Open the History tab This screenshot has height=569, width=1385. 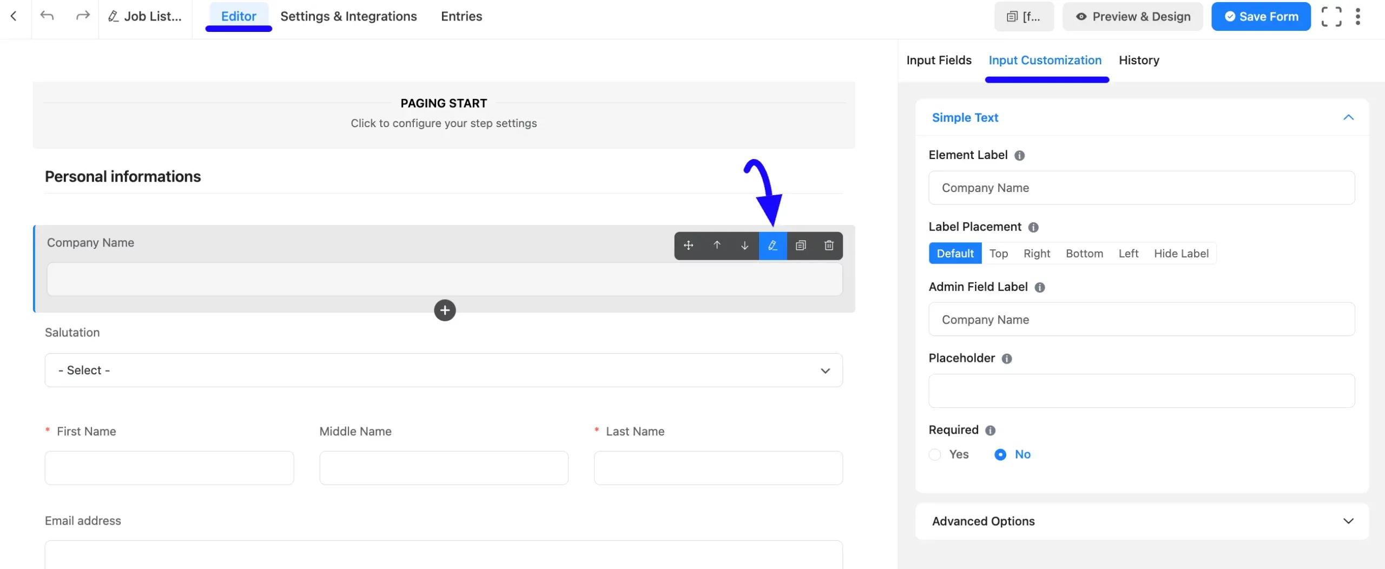[1139, 60]
